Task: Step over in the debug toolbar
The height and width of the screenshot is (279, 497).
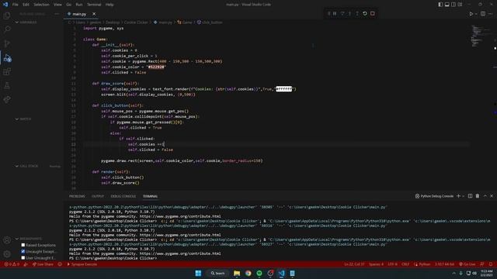Action: [342, 14]
